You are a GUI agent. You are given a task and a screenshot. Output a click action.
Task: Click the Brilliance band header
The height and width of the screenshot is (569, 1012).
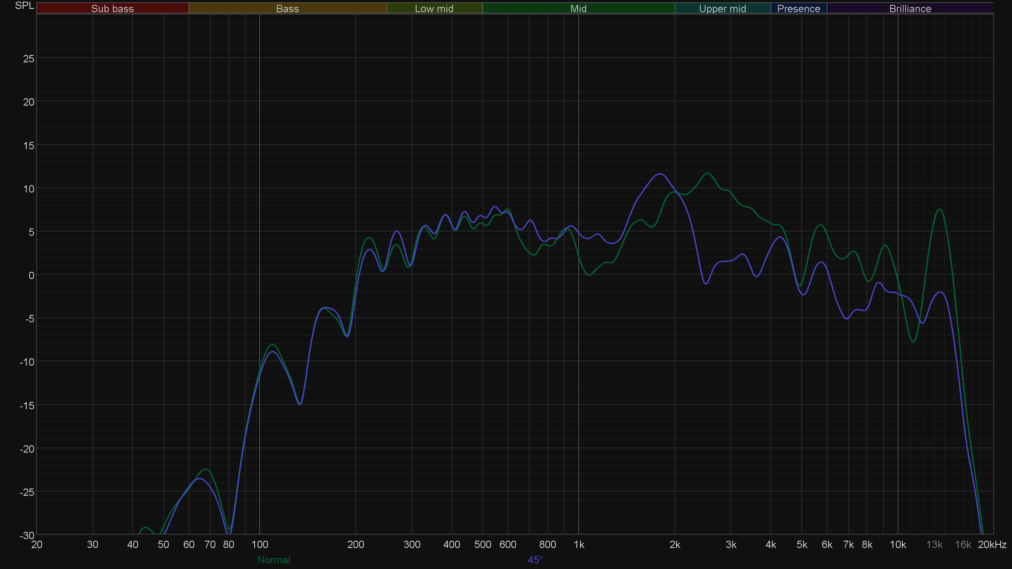[910, 8]
